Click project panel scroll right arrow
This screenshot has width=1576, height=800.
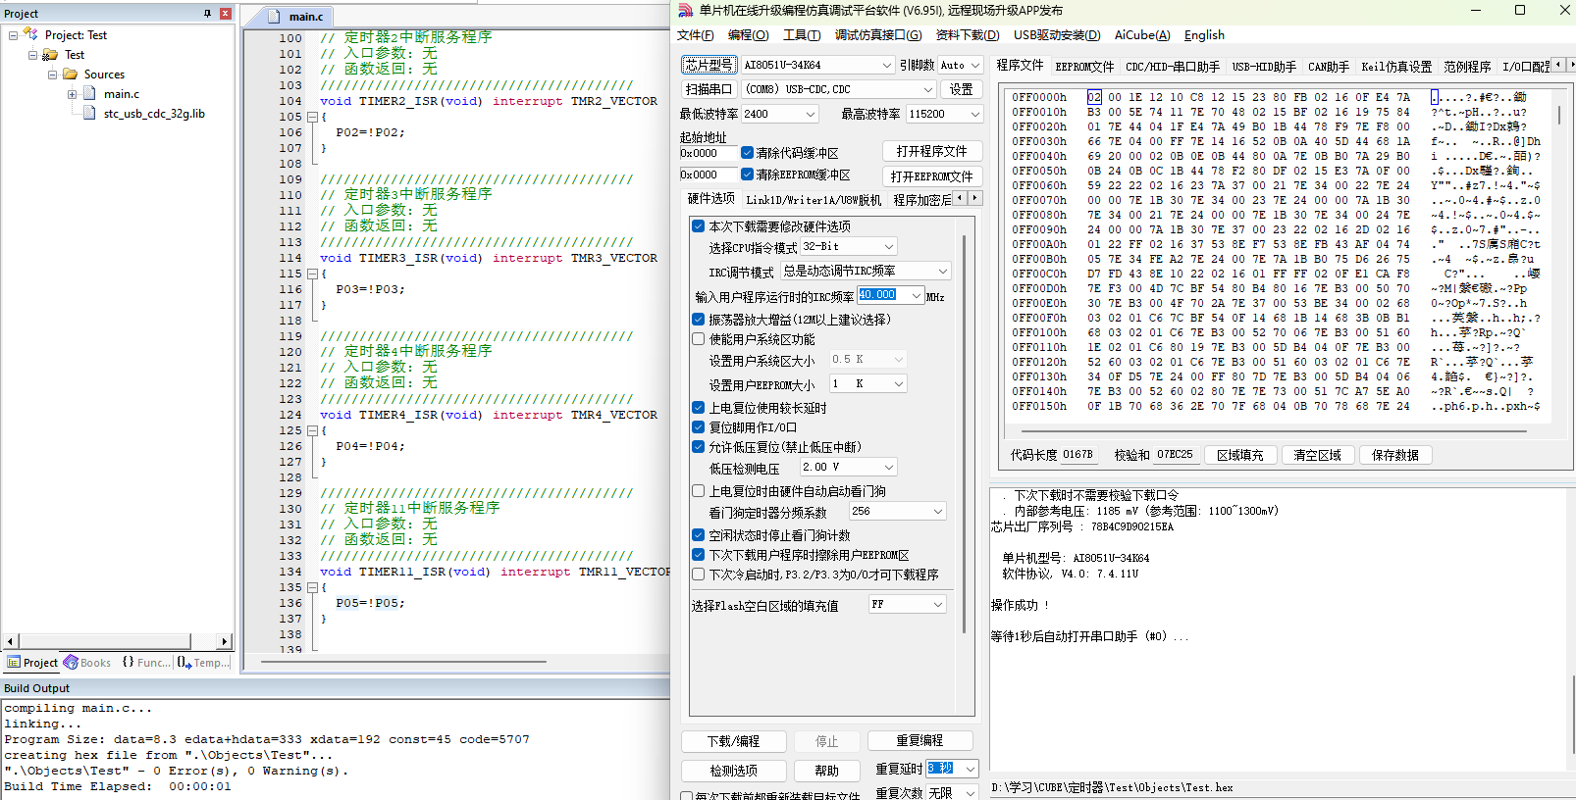click(224, 641)
